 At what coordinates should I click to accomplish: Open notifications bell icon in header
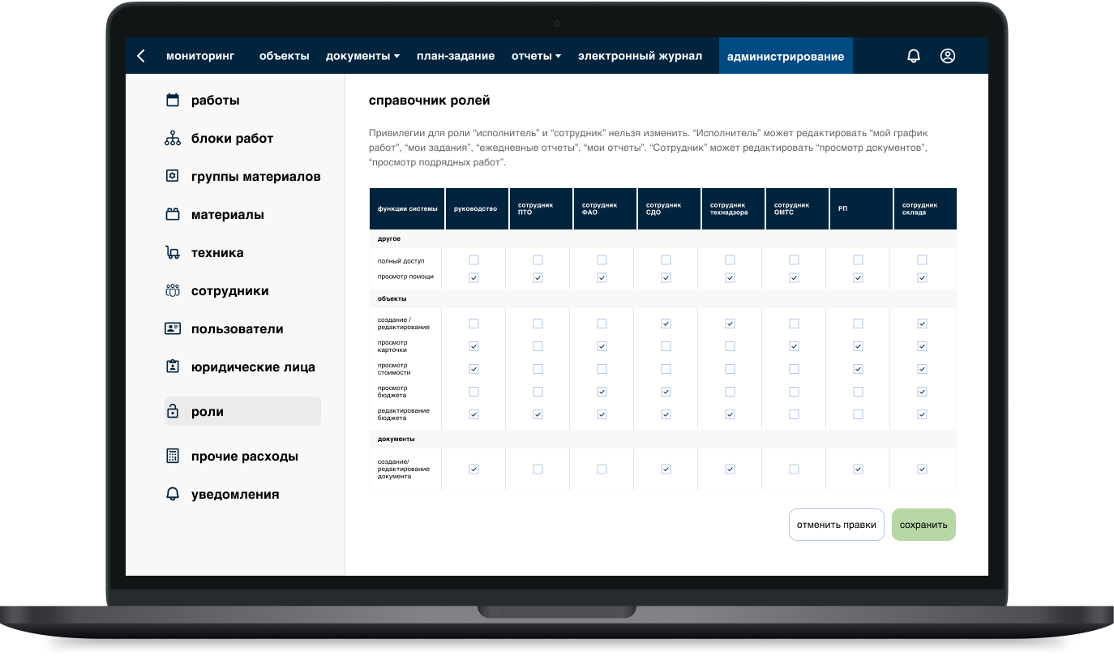coord(914,56)
